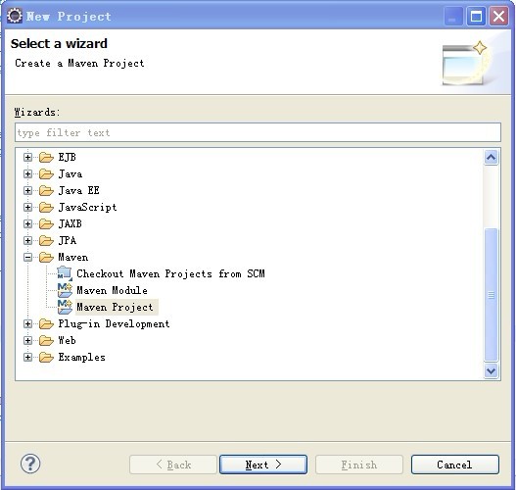The width and height of the screenshot is (516, 490).
Task: Click the Examples folder icon
Action: point(46,358)
